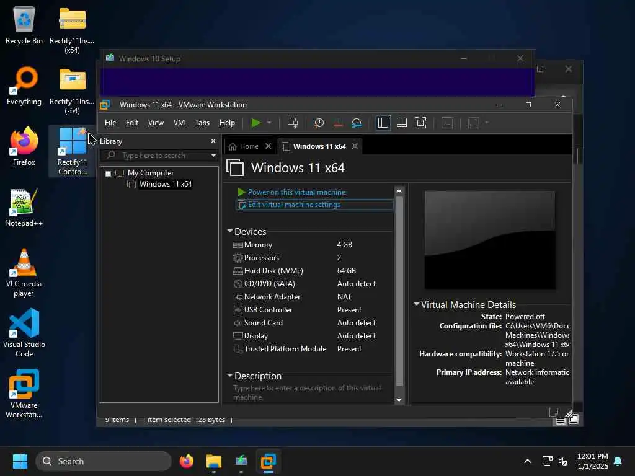Screen dimensions: 635x476
Task: Close the Home tab
Action: coord(268,146)
